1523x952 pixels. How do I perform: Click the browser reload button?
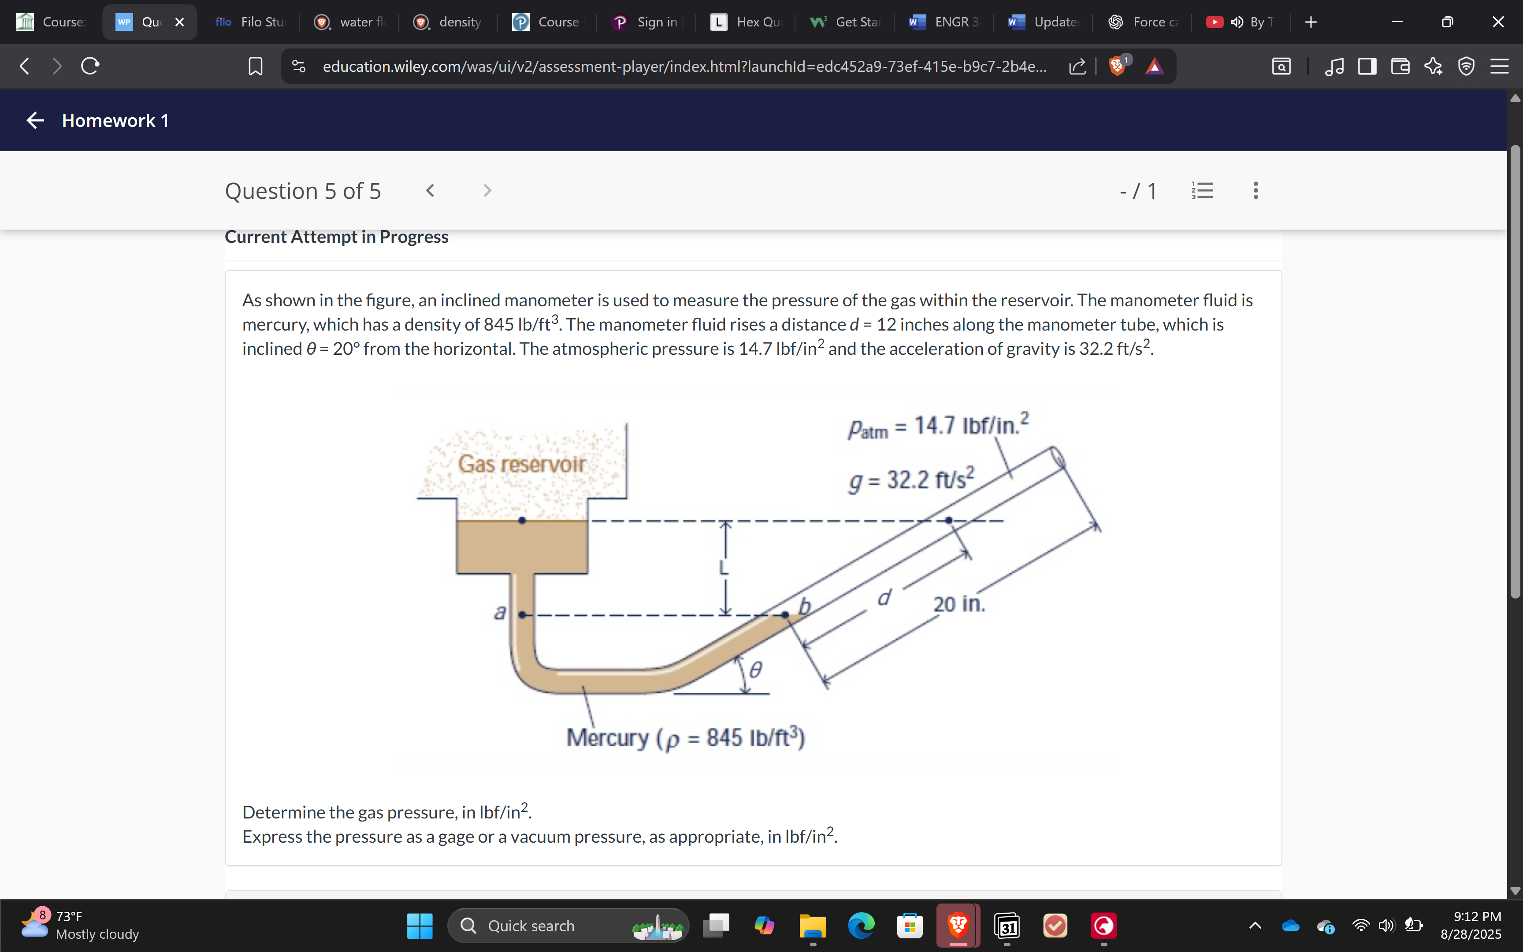point(90,66)
